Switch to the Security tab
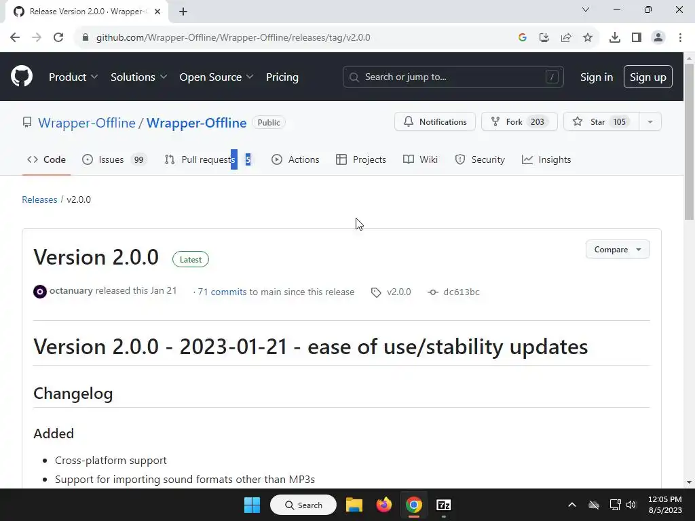The height and width of the screenshot is (521, 695). pos(480,159)
